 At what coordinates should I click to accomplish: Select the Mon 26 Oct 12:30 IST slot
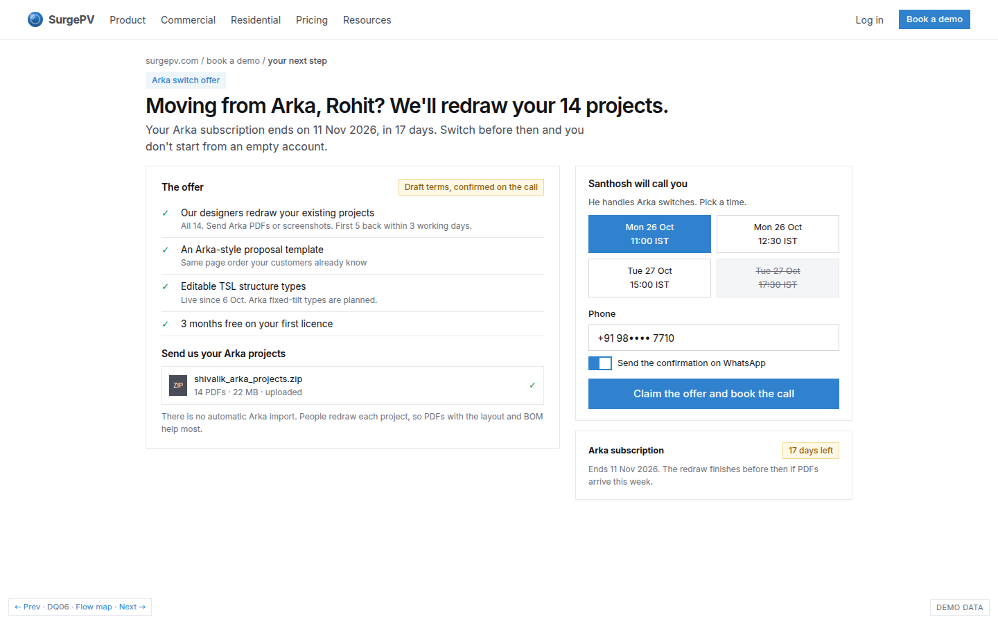click(x=778, y=234)
